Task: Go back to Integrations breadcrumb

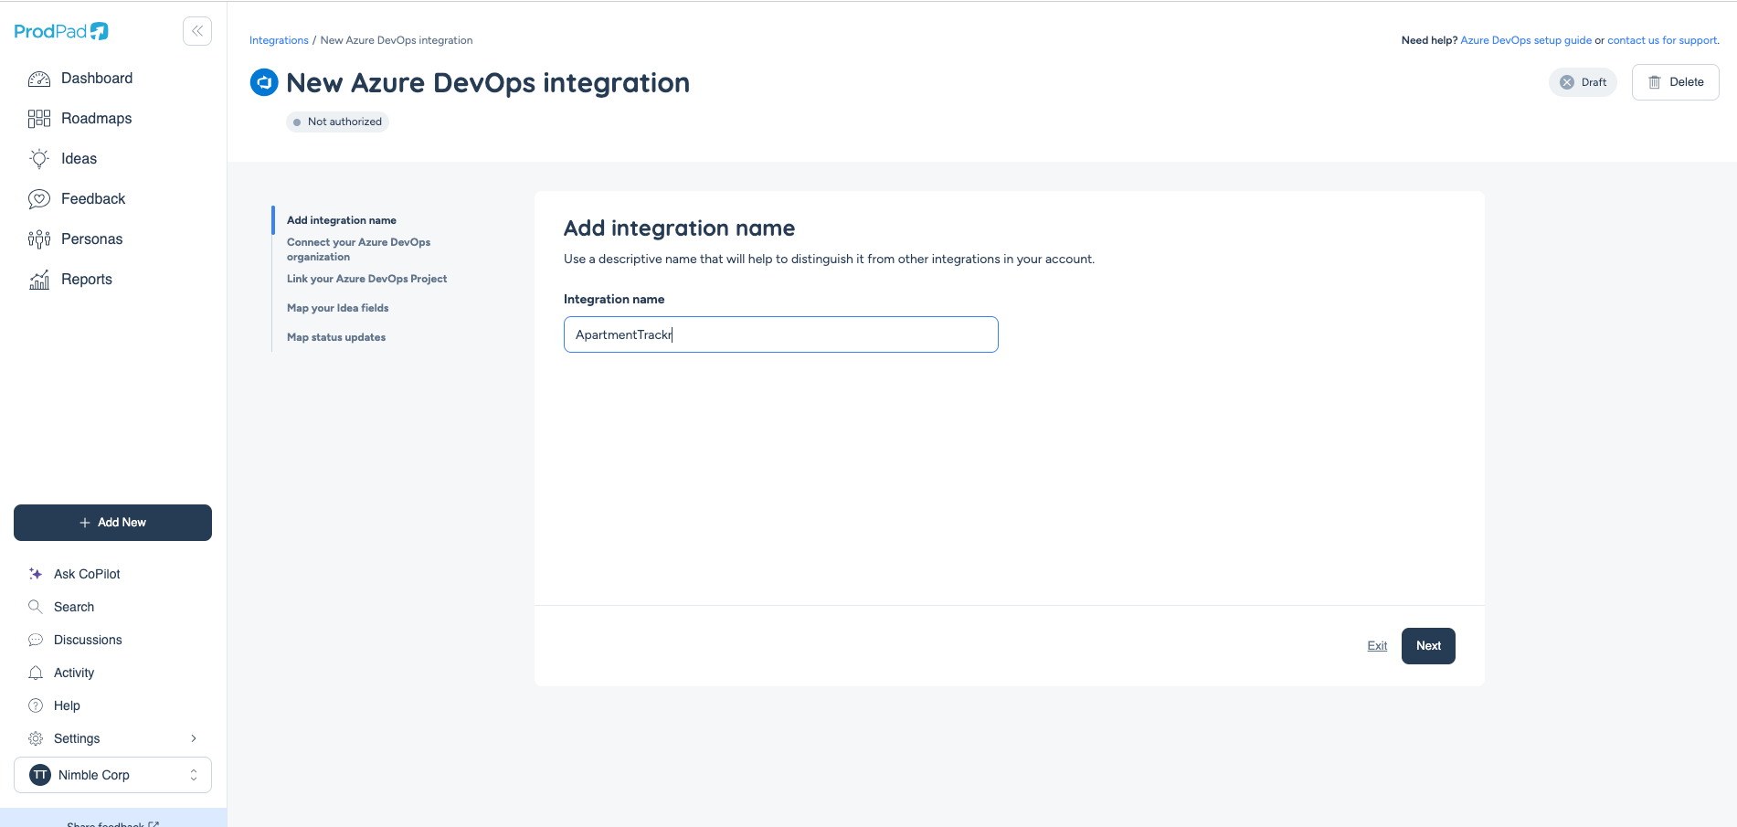Action: tap(279, 40)
